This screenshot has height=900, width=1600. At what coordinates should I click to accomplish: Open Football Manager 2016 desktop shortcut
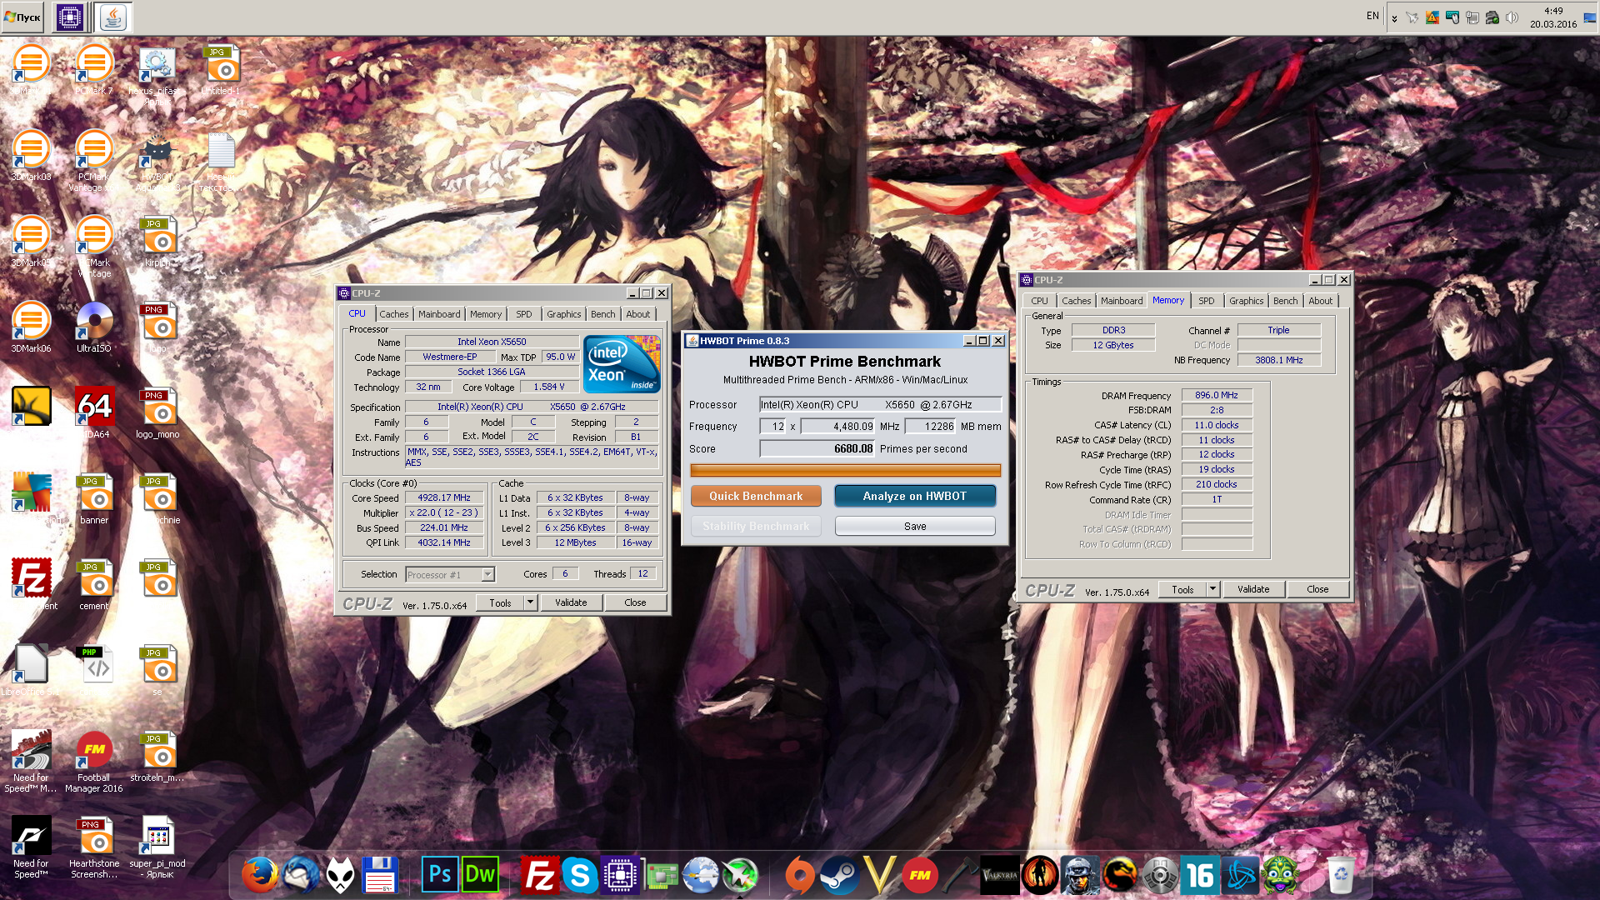click(x=94, y=761)
